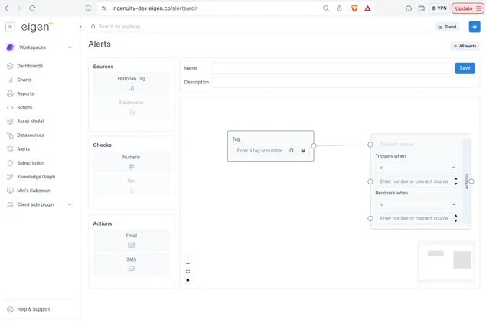Viewport: 486px width, 323px height.
Task: Click the Alerts bell icon in sidebar
Action: [x=10, y=149]
